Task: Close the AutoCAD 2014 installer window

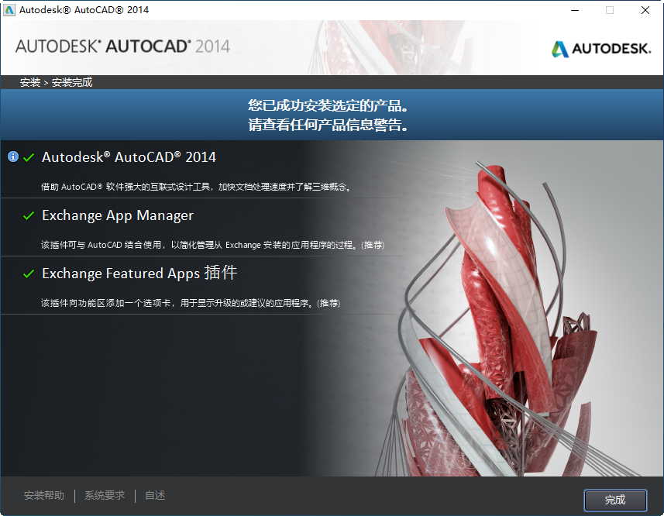Action: click(x=645, y=10)
